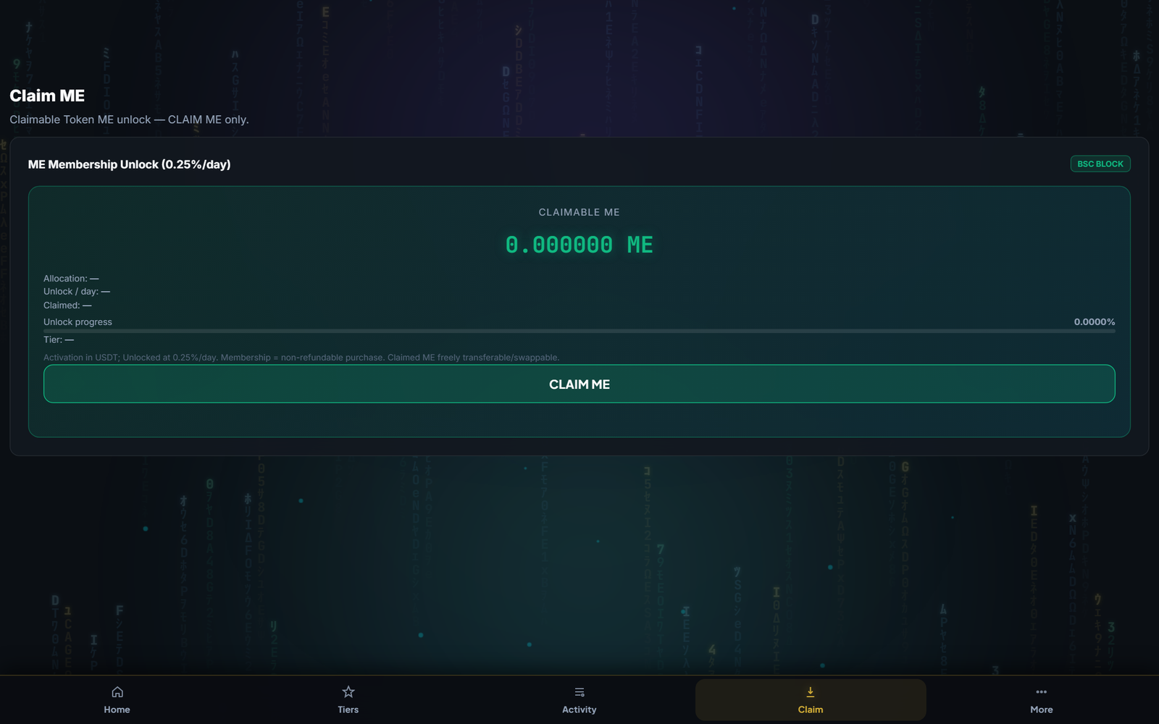This screenshot has height=724, width=1159.
Task: Open the Home tab label
Action: click(117, 710)
